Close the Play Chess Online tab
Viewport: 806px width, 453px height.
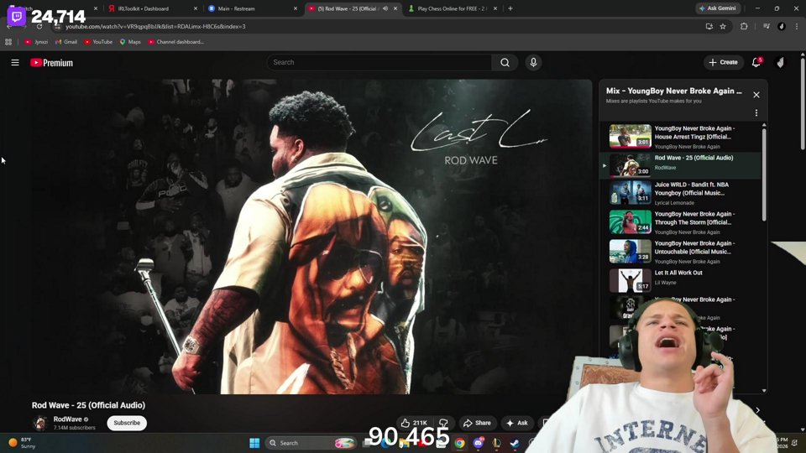tap(495, 8)
